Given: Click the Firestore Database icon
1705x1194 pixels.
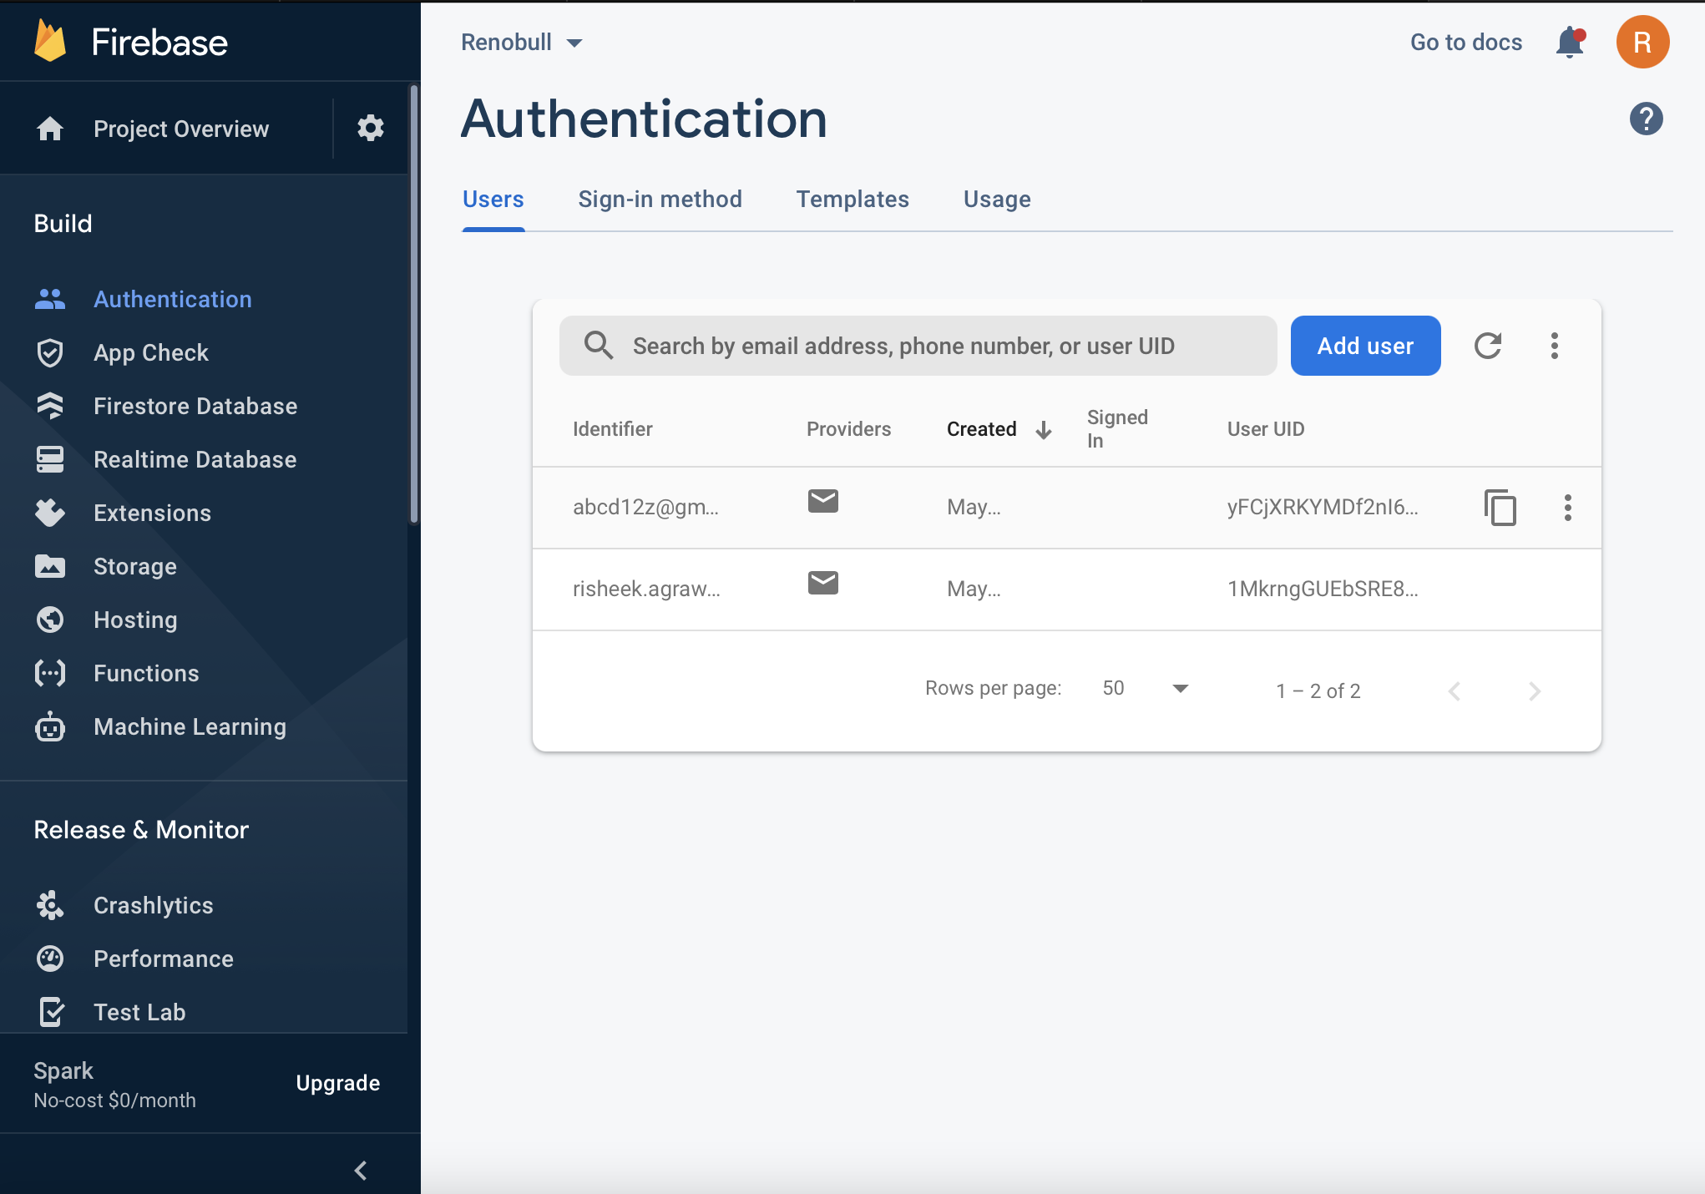Looking at the screenshot, I should [50, 406].
